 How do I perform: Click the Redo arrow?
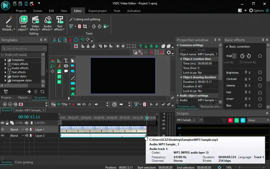88,40
